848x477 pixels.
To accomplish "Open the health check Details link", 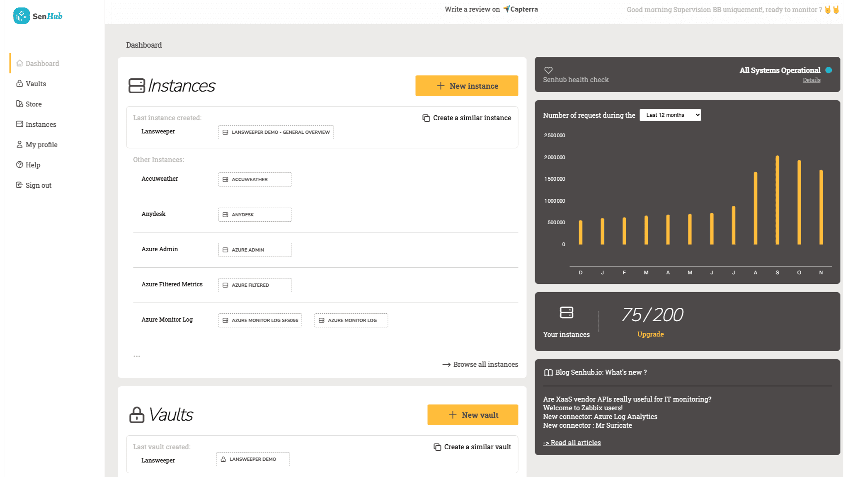I will tap(812, 80).
